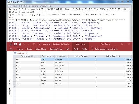Switch to the Table tab under Table Tools
The image size is (139, 104).
pos(85,49)
